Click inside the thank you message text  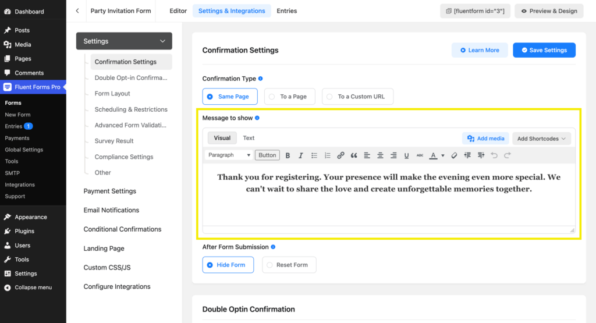(x=389, y=183)
